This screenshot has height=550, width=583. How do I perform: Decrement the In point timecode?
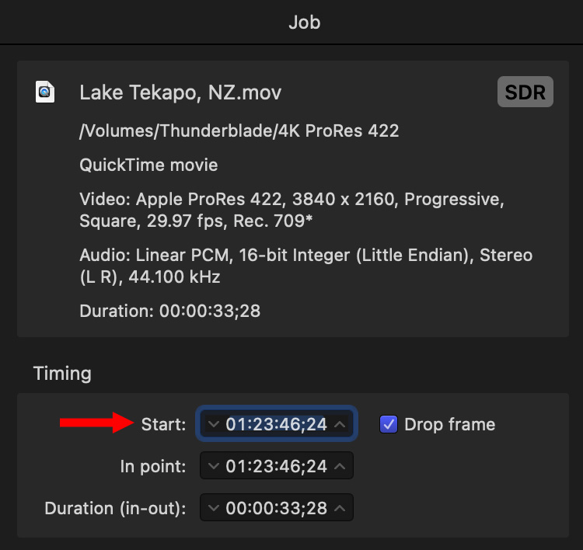[x=215, y=467]
